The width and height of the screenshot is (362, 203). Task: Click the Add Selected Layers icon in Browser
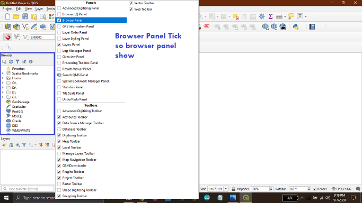pos(4,61)
